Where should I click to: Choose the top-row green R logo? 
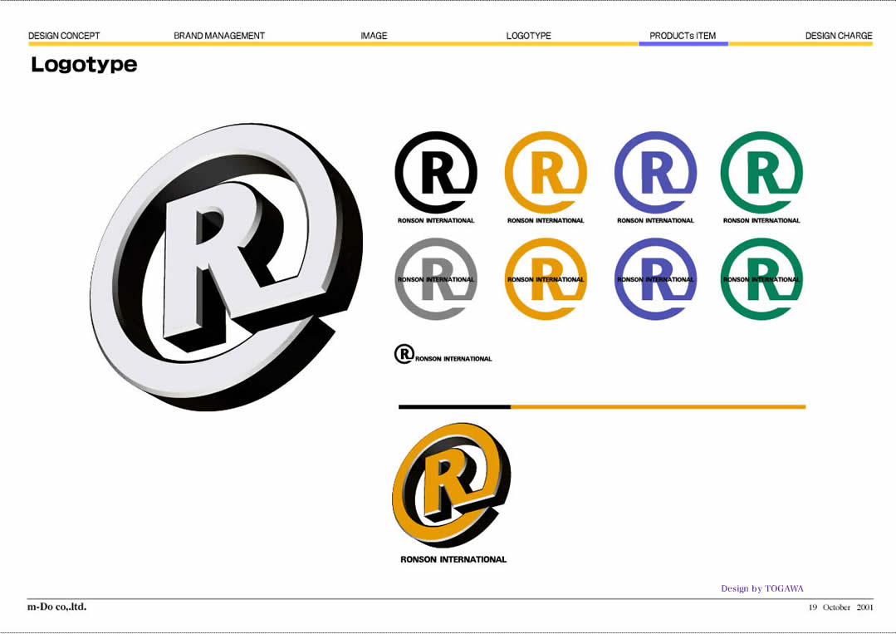pos(761,174)
